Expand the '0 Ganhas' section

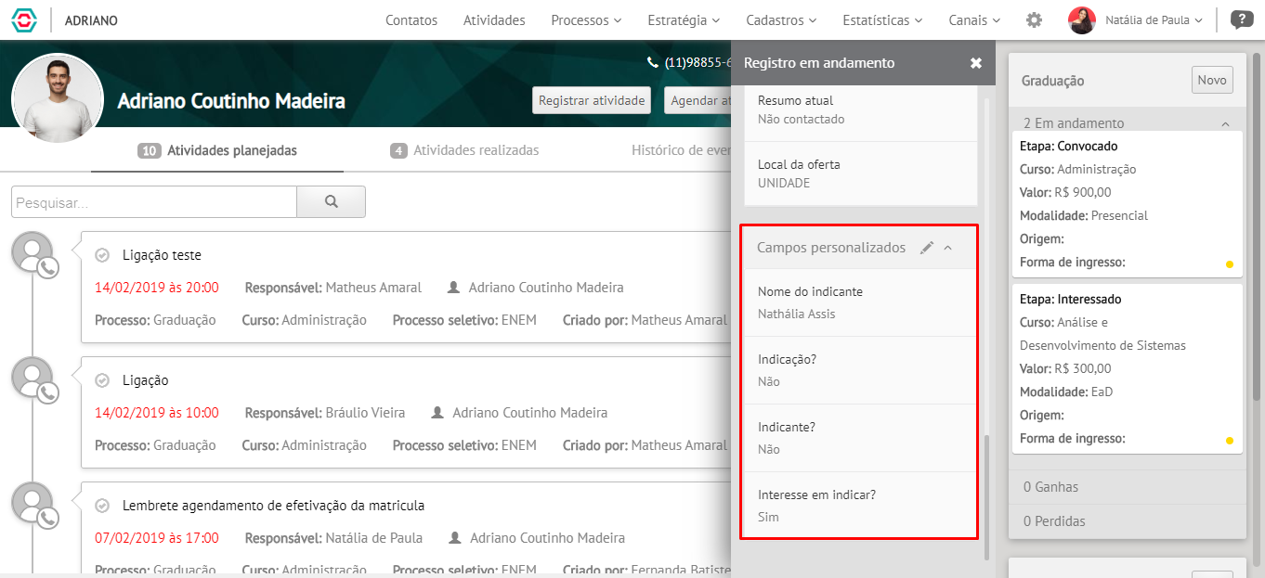1128,487
